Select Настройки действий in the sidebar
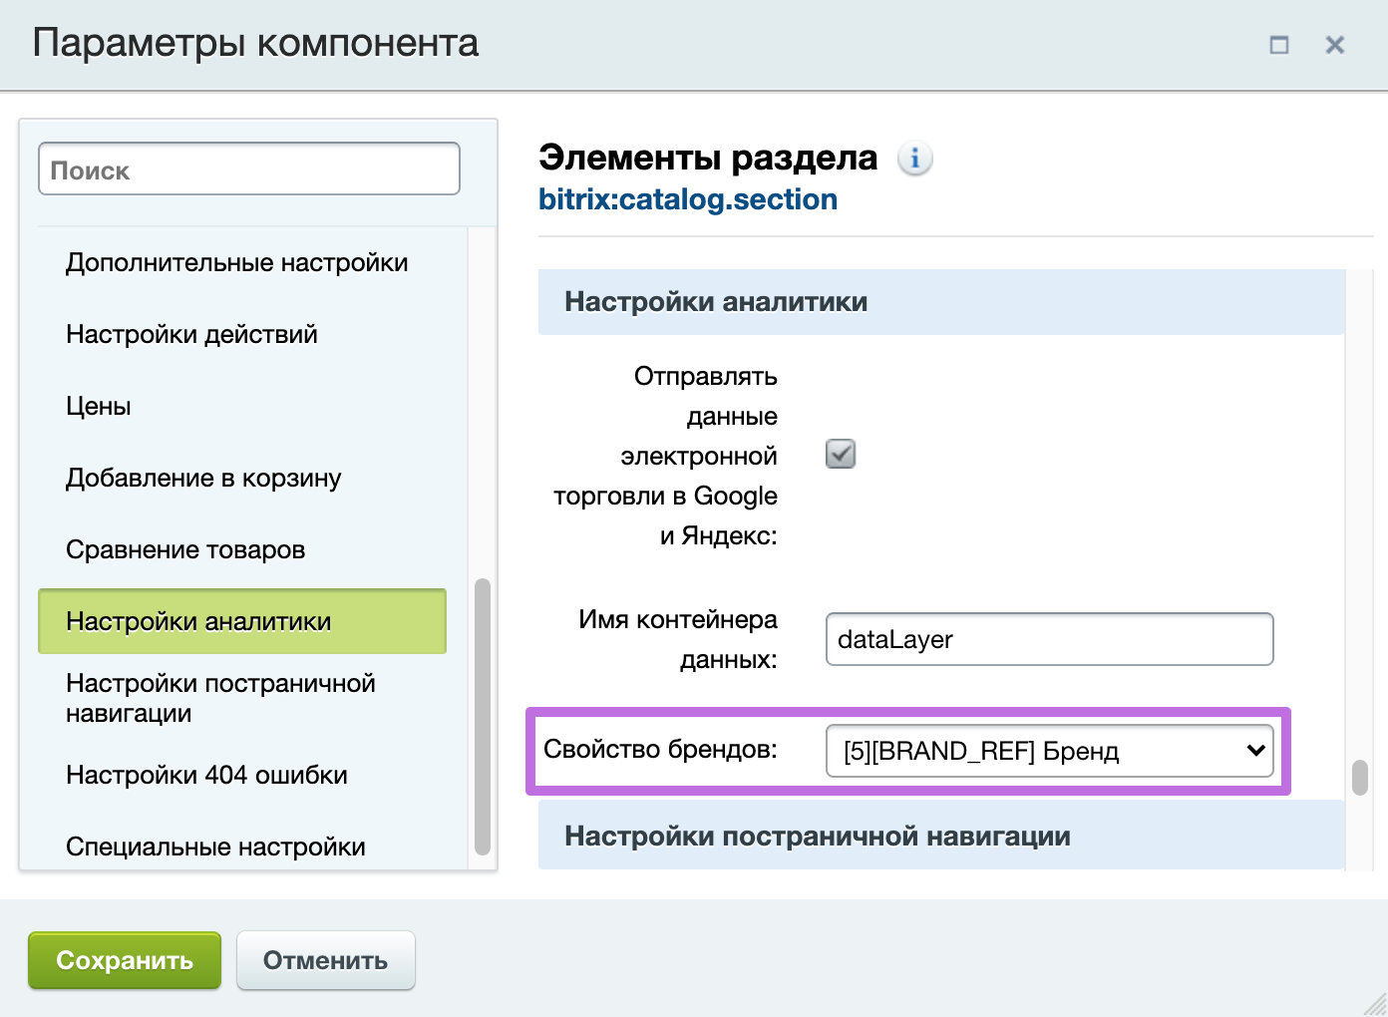This screenshot has width=1388, height=1017. pos(191,334)
